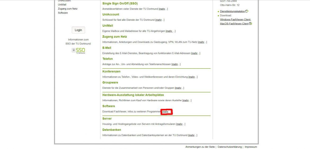The width and height of the screenshot is (310, 149).
Task: Click the download icon next to MacOS-FastViewer-Client
Action: pyautogui.click(x=250, y=24)
